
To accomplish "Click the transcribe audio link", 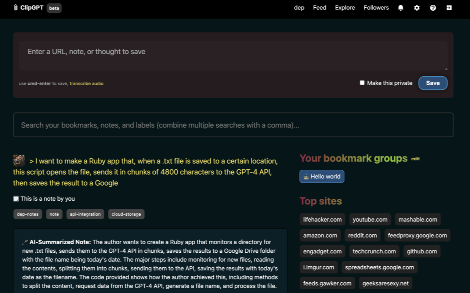I will point(87,84).
